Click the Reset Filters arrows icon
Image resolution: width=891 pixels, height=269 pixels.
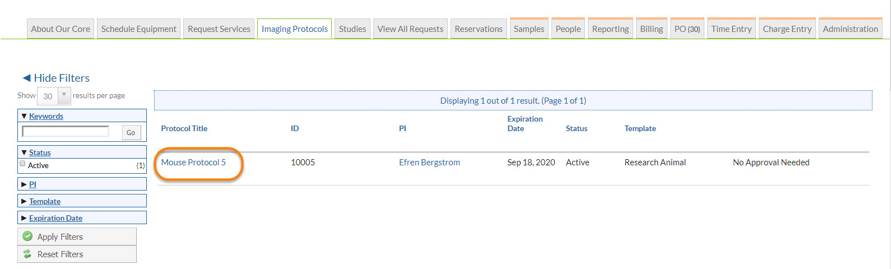pyautogui.click(x=27, y=254)
